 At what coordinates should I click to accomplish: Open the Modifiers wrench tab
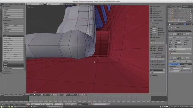pos(185,24)
